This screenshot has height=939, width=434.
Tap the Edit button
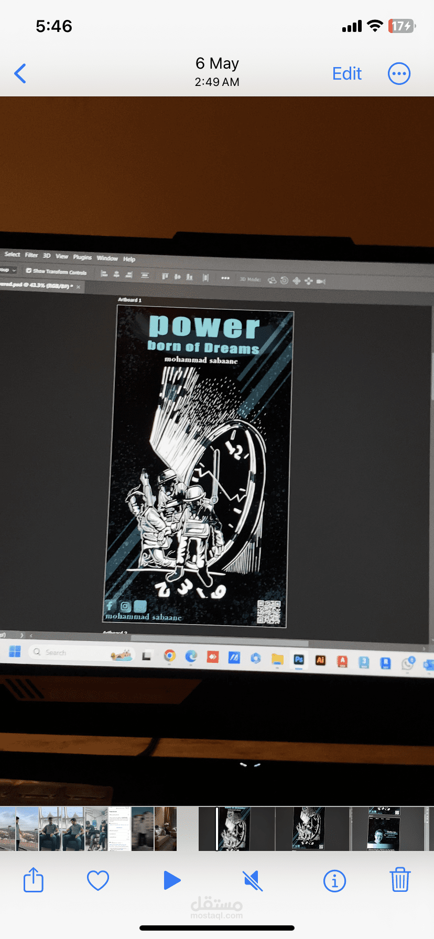(347, 73)
